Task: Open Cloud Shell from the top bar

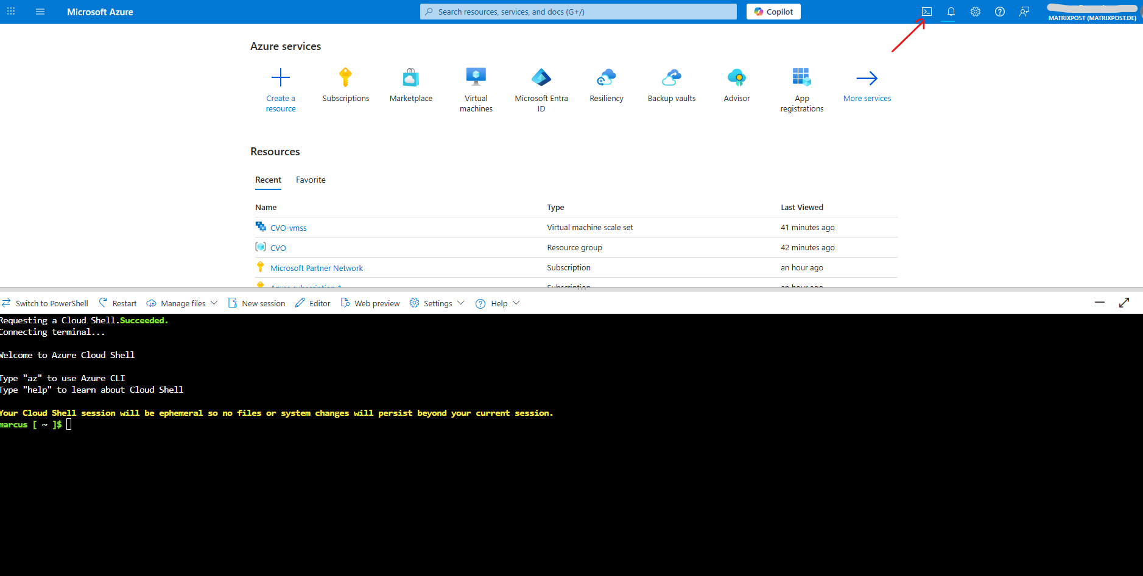Action: click(927, 12)
